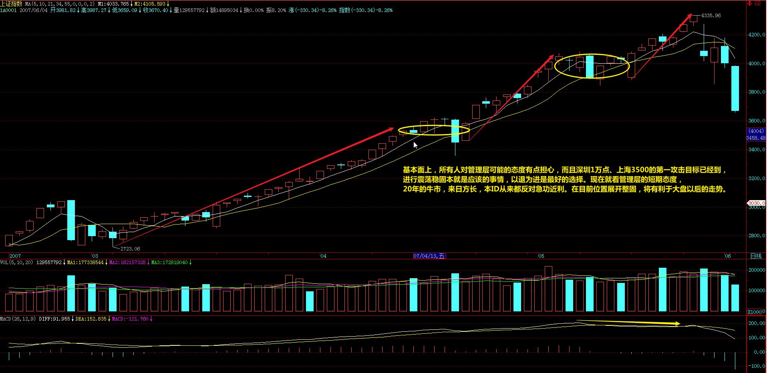The width and height of the screenshot is (767, 373).
Task: Click the (4004) value on the price axis
Action: 756,131
